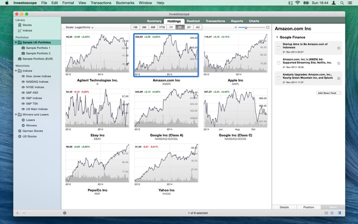Toggle eye icon for NASDAQ Indices
This screenshot has height=224, width=358.
pos(23,82)
